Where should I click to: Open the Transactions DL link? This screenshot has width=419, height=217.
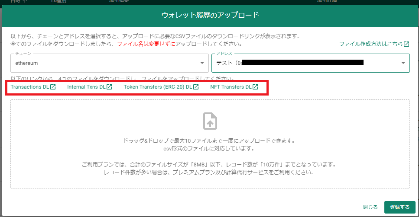(x=33, y=87)
